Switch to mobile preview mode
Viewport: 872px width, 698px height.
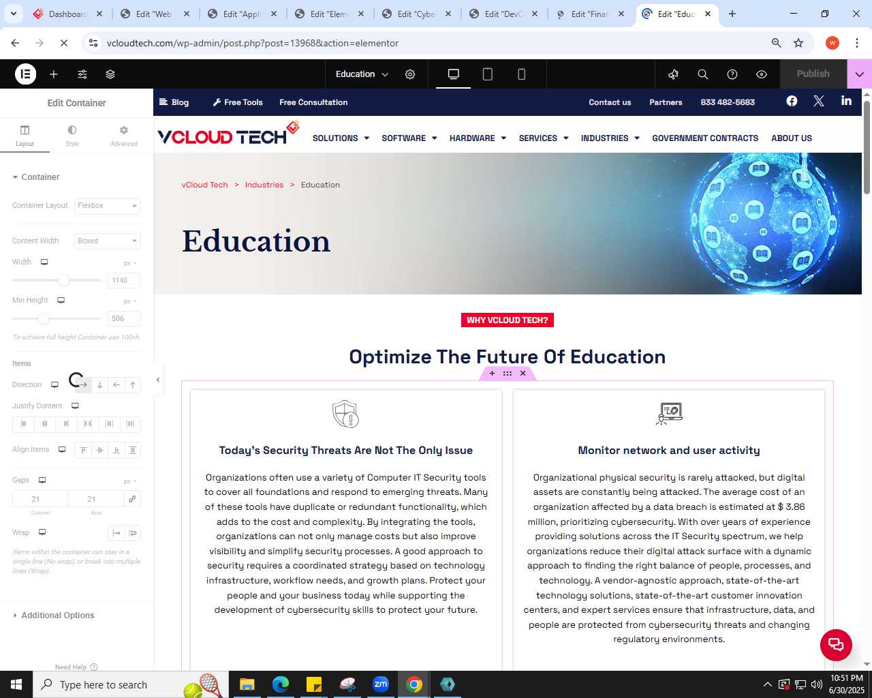coord(522,74)
